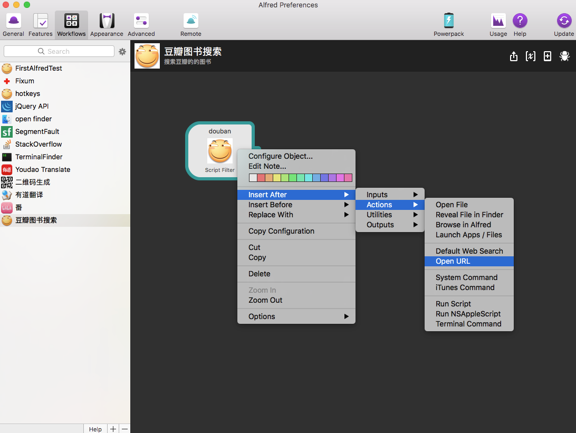The image size is (576, 433).
Task: Switch to the Workflows pane
Action: coord(71,25)
